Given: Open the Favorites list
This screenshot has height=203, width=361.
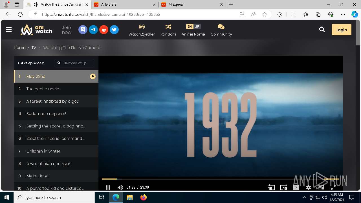Looking at the screenshot, I should tap(306, 14).
